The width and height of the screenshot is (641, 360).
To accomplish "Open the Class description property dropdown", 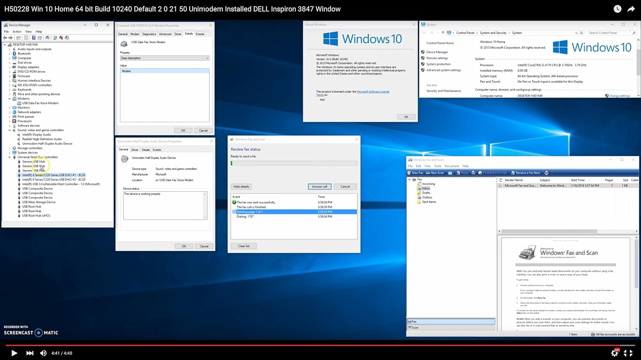I will click(165, 58).
